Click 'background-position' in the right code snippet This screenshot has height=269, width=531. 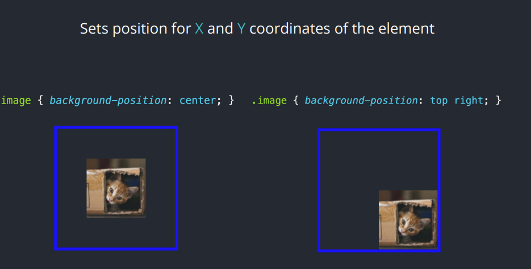coord(361,101)
